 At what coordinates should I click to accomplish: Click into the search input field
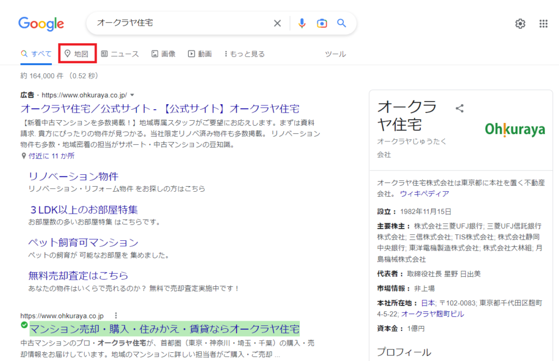pyautogui.click(x=180, y=23)
